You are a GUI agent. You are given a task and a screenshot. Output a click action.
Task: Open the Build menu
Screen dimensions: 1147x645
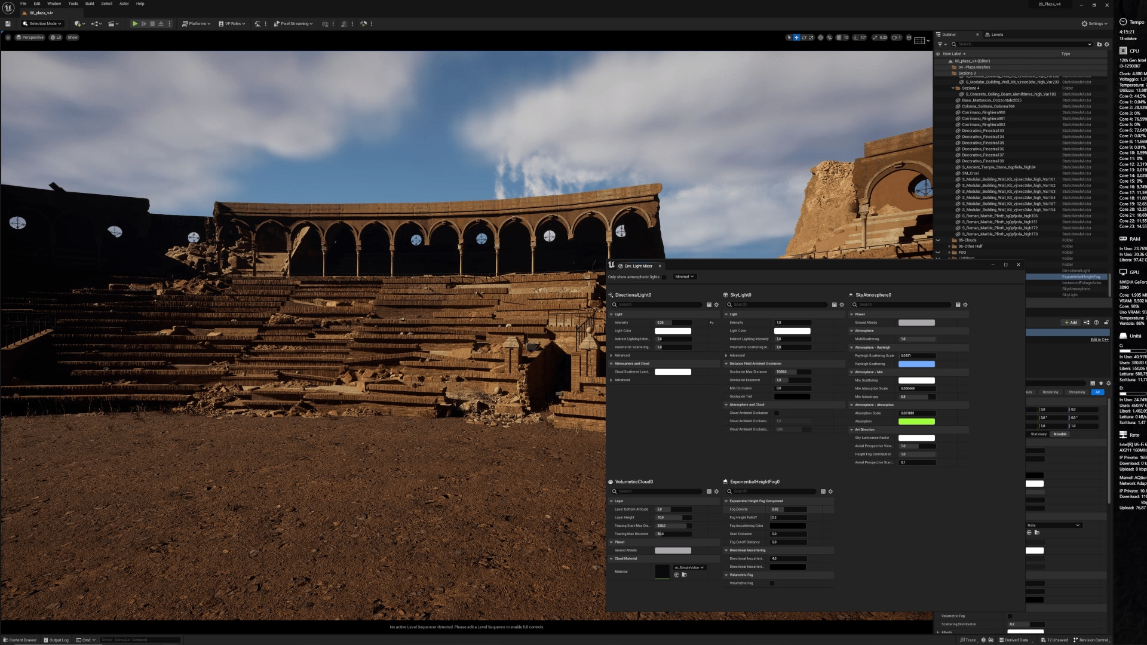[89, 4]
